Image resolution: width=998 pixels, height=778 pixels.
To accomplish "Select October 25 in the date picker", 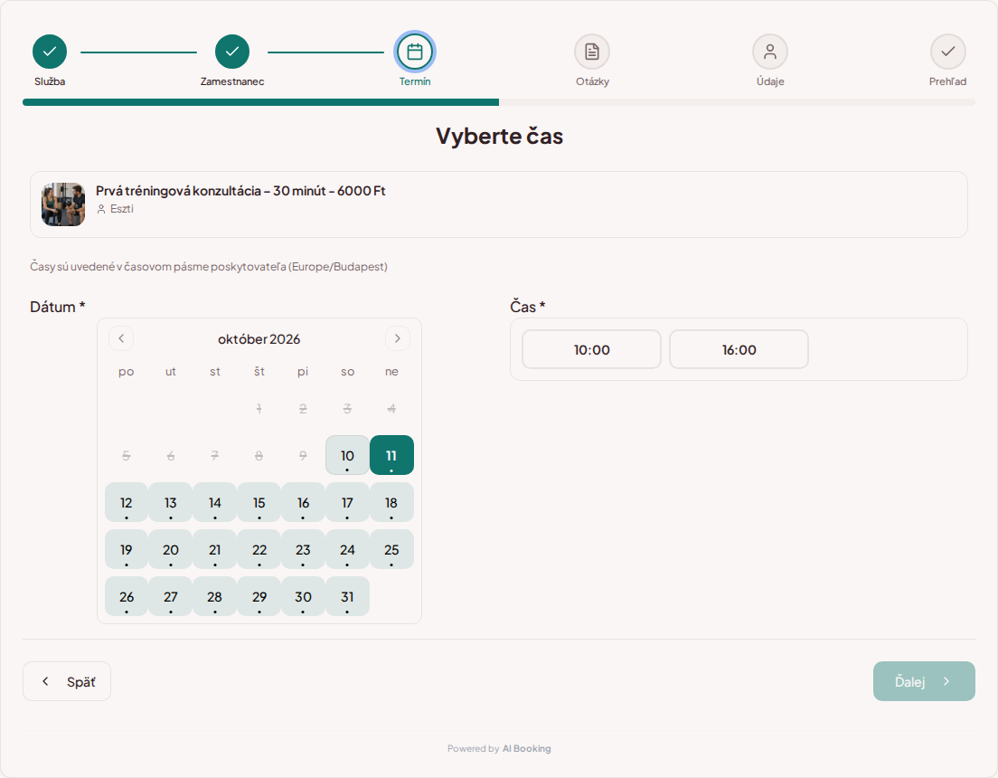I will tap(391, 549).
